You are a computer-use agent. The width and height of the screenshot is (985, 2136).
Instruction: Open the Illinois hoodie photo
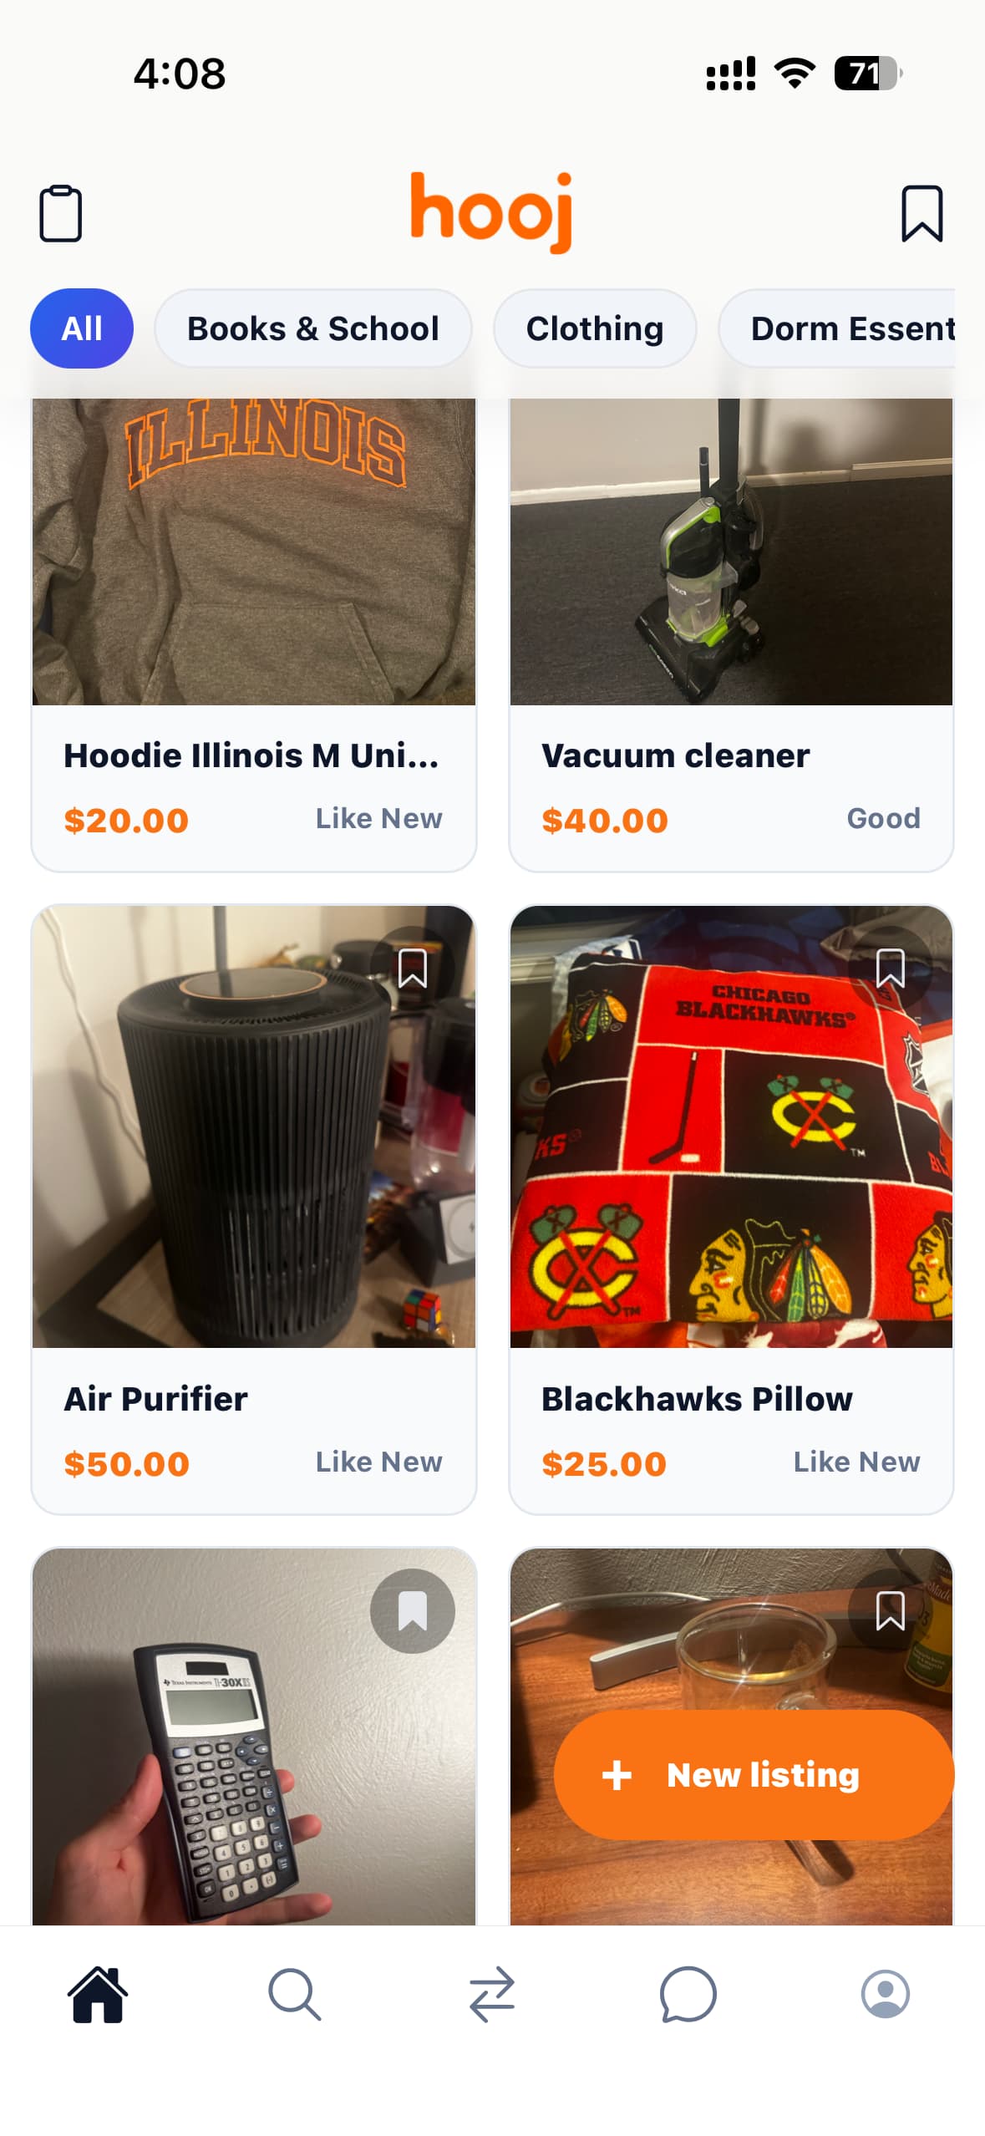[x=254, y=552]
